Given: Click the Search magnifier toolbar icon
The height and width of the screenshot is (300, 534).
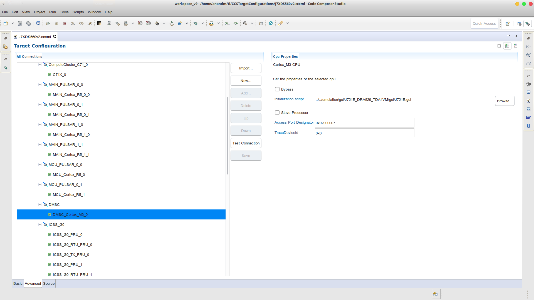Looking at the screenshot, I should coord(270,24).
